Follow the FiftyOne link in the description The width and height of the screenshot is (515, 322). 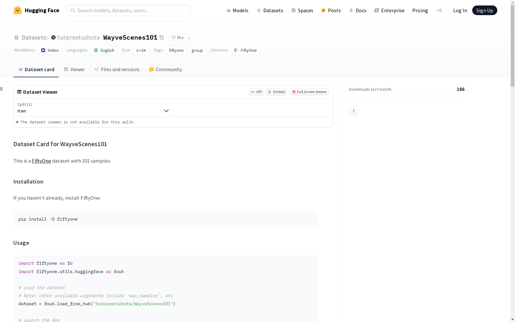click(x=41, y=161)
